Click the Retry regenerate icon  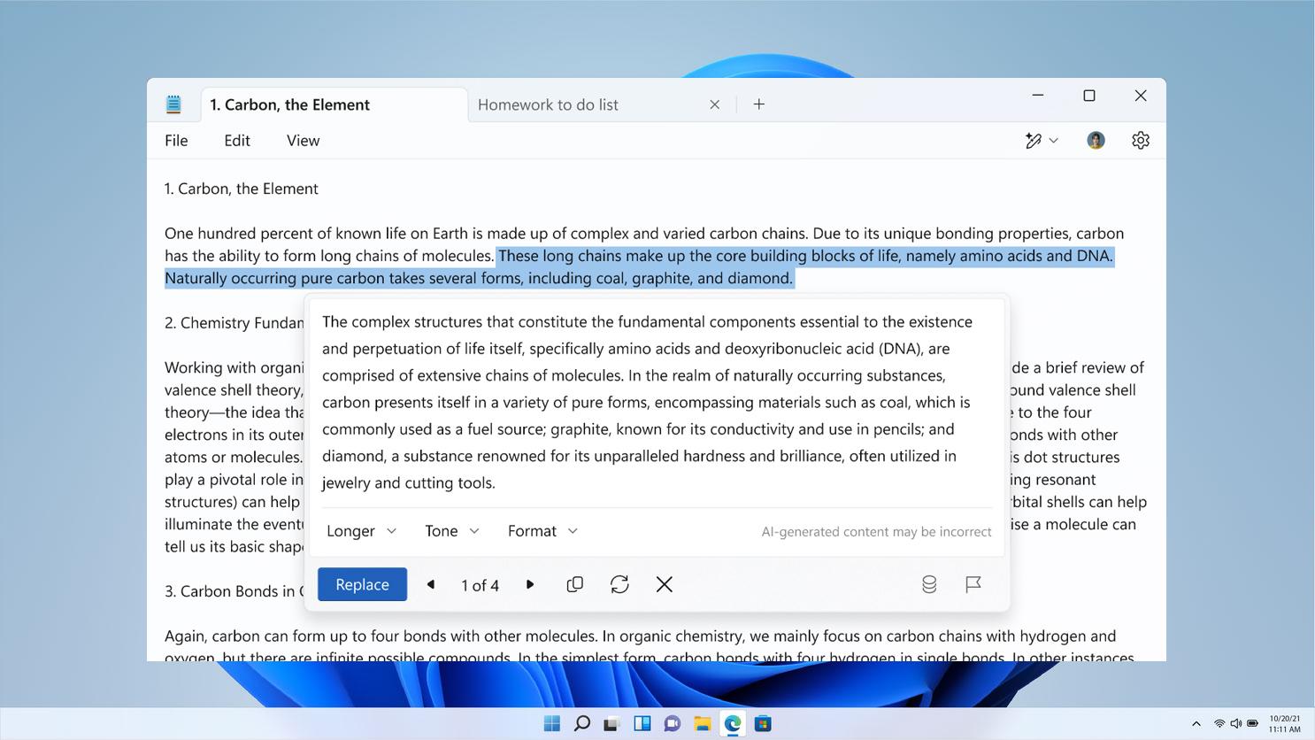tap(619, 584)
